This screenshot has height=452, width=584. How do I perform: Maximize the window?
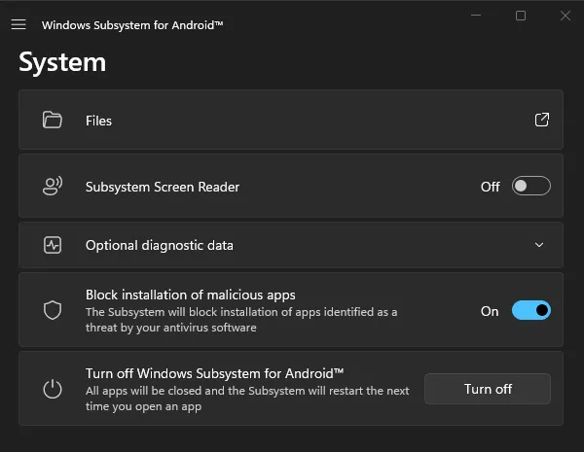coord(521,16)
